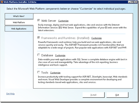This screenshot has width=139, height=103.
Task: Click the Frameworks and Runtimes heading text
Action: [x=58, y=38]
